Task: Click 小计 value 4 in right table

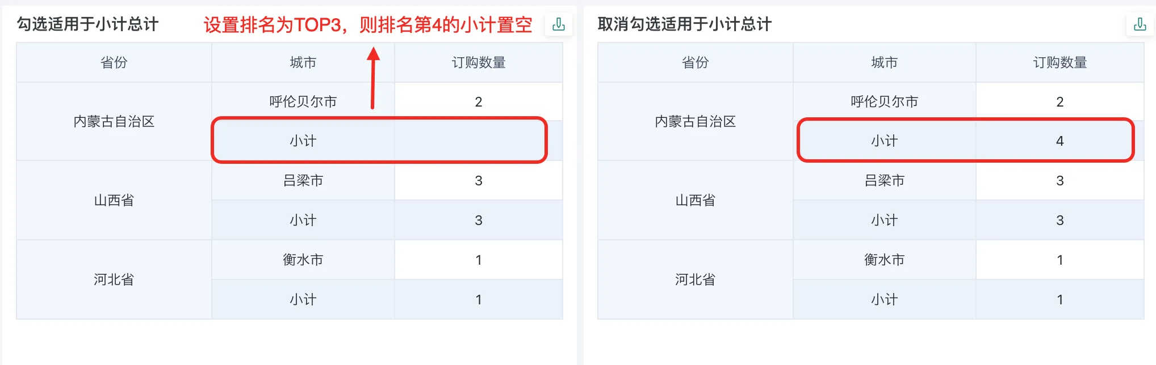Action: [x=1060, y=141]
